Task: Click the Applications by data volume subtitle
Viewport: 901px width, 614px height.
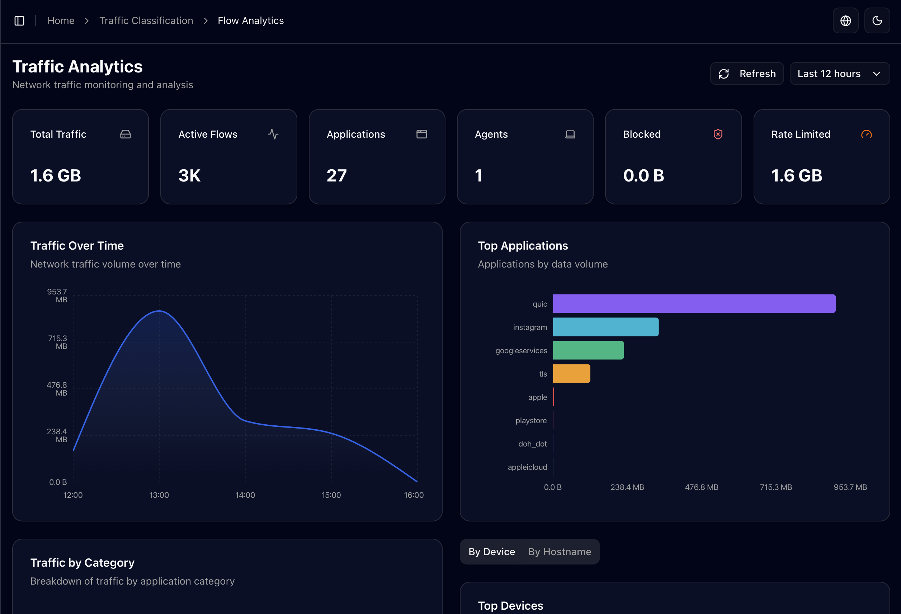Action: (x=543, y=264)
